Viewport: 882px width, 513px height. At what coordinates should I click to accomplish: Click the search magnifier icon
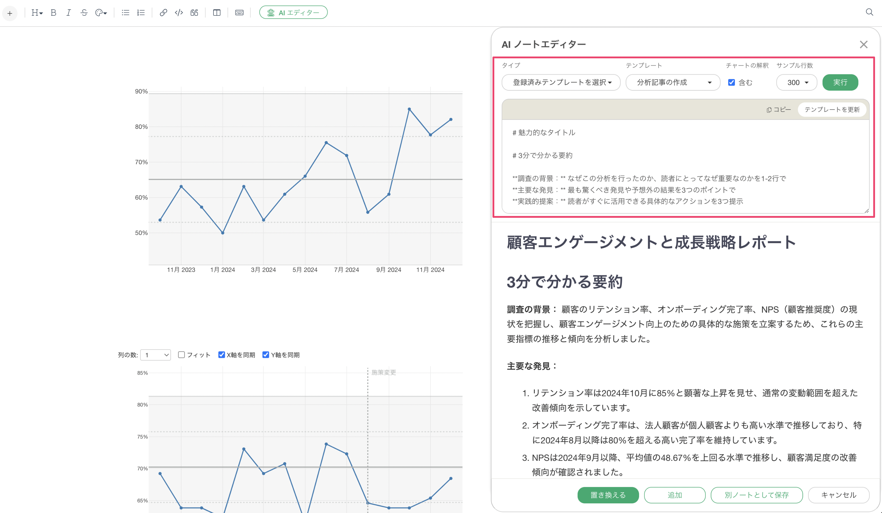[x=869, y=12]
